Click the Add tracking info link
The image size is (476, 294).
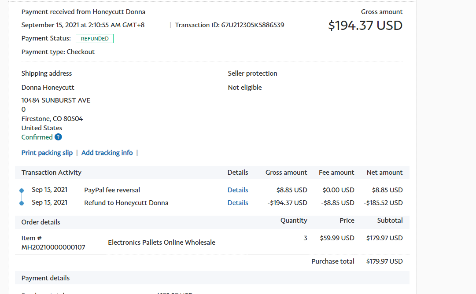pyautogui.click(x=107, y=153)
